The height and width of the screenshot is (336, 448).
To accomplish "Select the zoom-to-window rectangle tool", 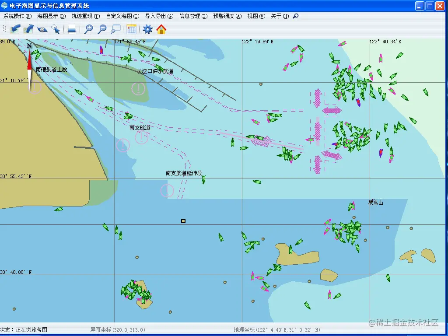I will (x=115, y=29).
